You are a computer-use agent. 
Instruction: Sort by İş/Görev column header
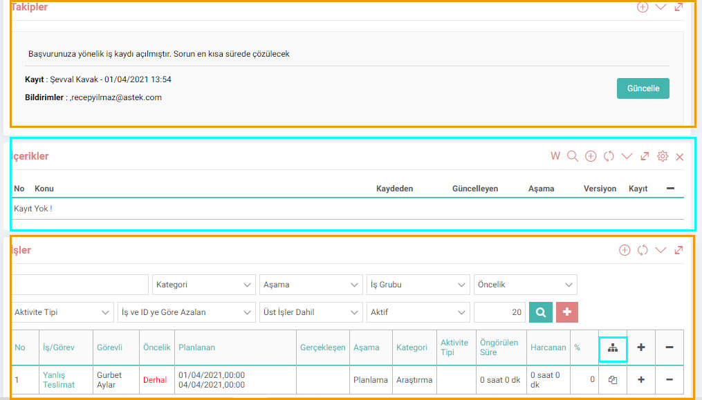59,347
